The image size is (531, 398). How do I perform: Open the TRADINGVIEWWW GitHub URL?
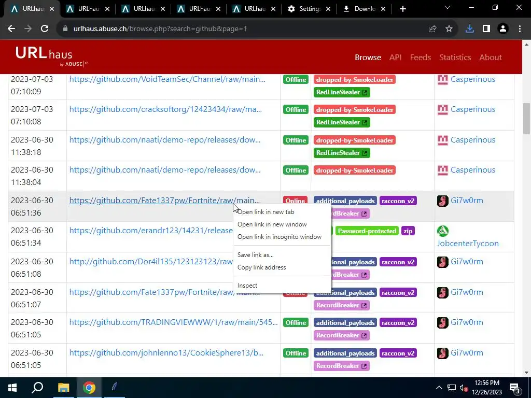[173, 322]
